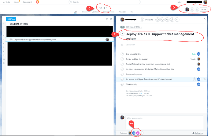Image resolution: width=211 pixels, height=137 pixels.
Task: Click the Description field
Action: point(130,45)
